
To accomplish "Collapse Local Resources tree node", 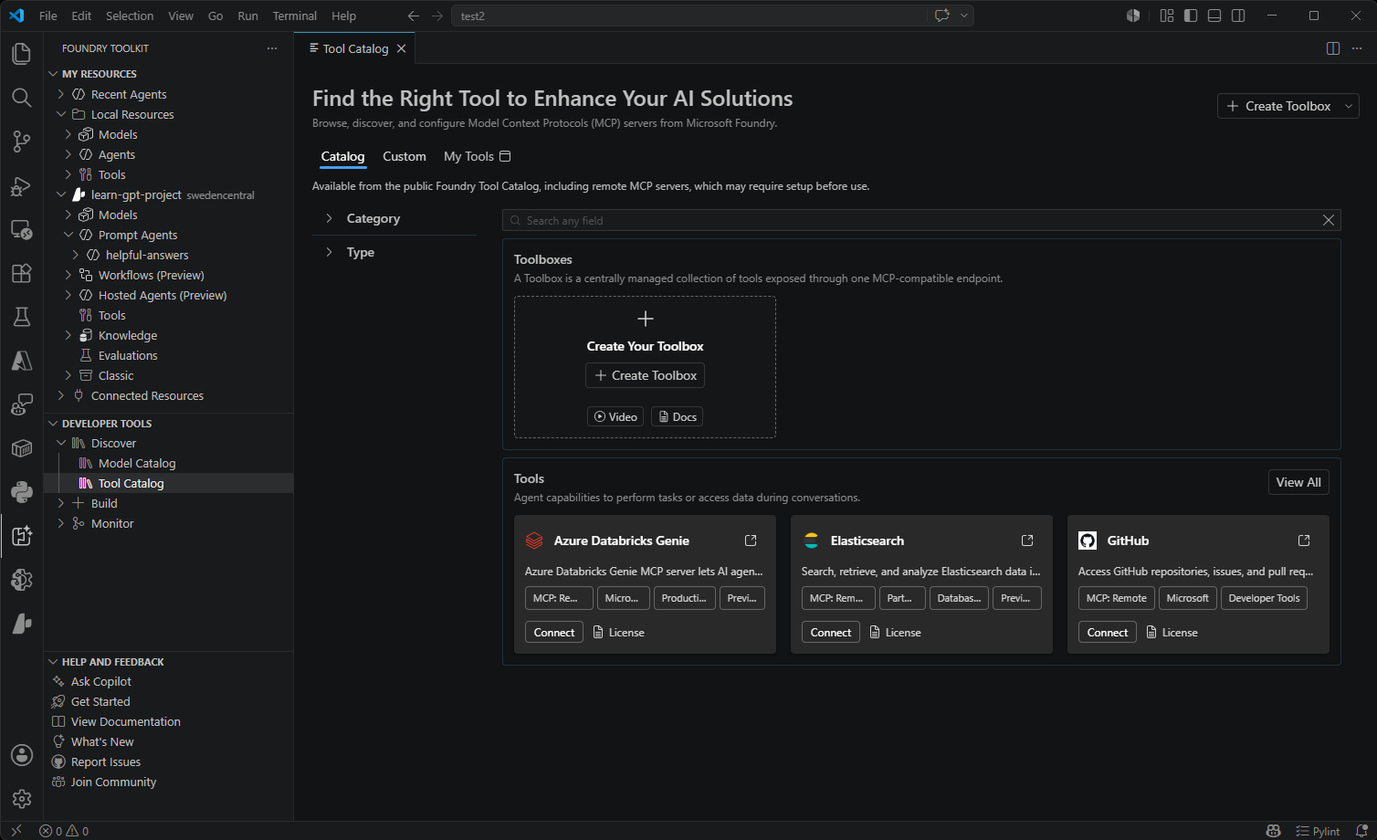I will (x=61, y=114).
